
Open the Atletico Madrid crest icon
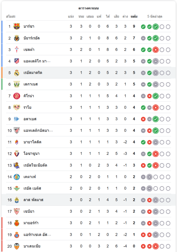(17, 61)
